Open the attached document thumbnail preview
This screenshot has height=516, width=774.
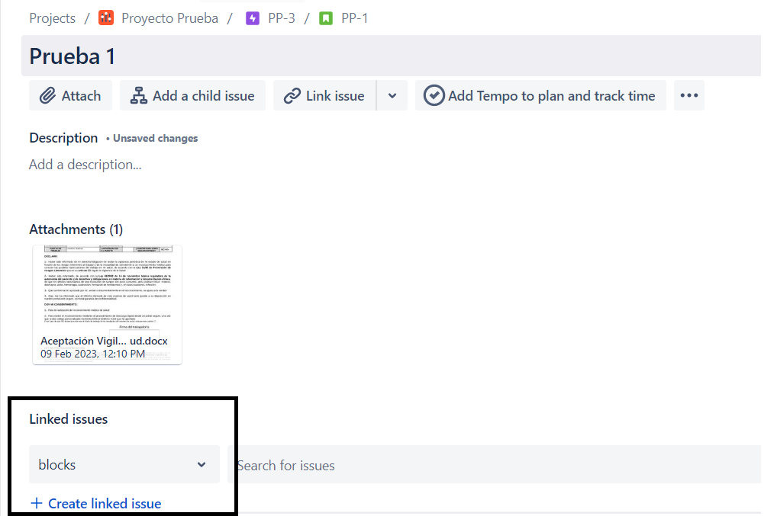point(107,287)
